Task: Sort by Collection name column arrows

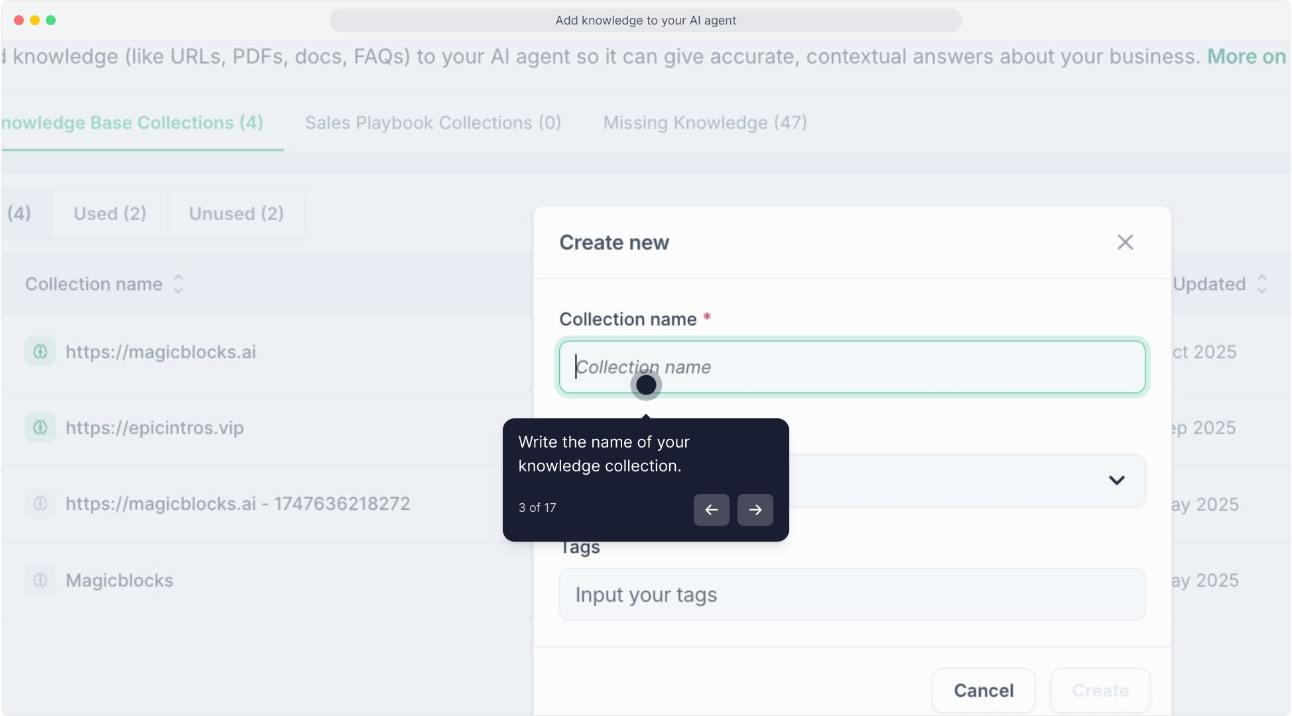Action: (178, 284)
